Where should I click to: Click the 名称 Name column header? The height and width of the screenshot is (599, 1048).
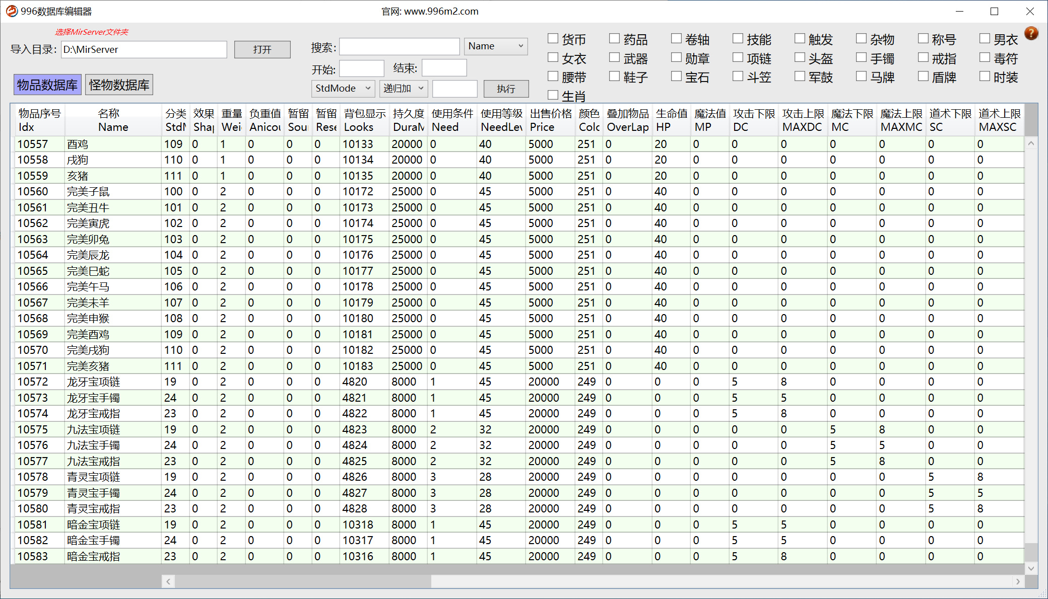click(113, 120)
